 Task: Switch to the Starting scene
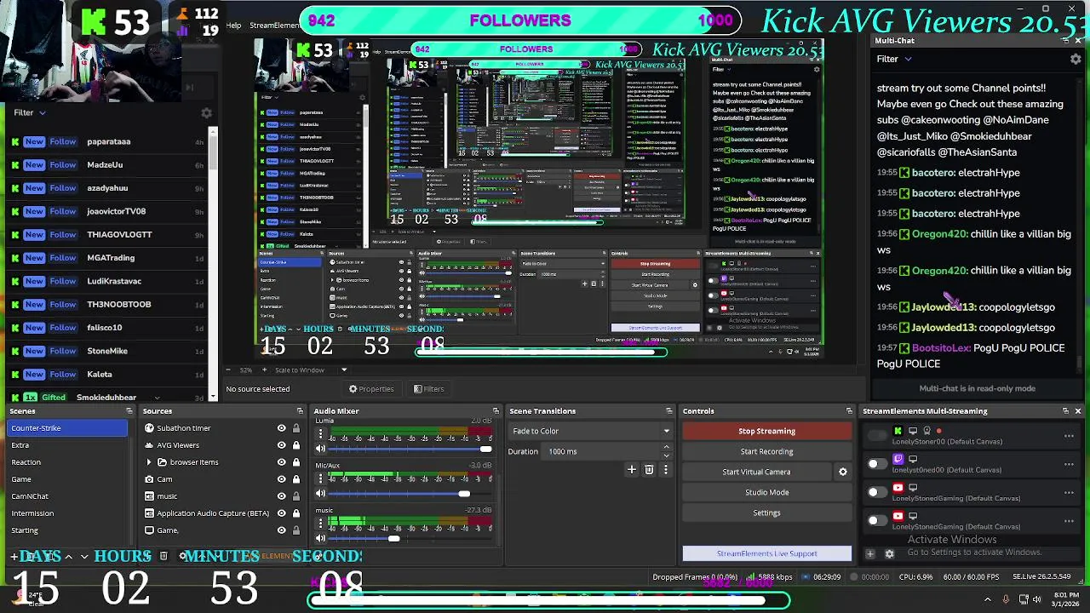[25, 530]
